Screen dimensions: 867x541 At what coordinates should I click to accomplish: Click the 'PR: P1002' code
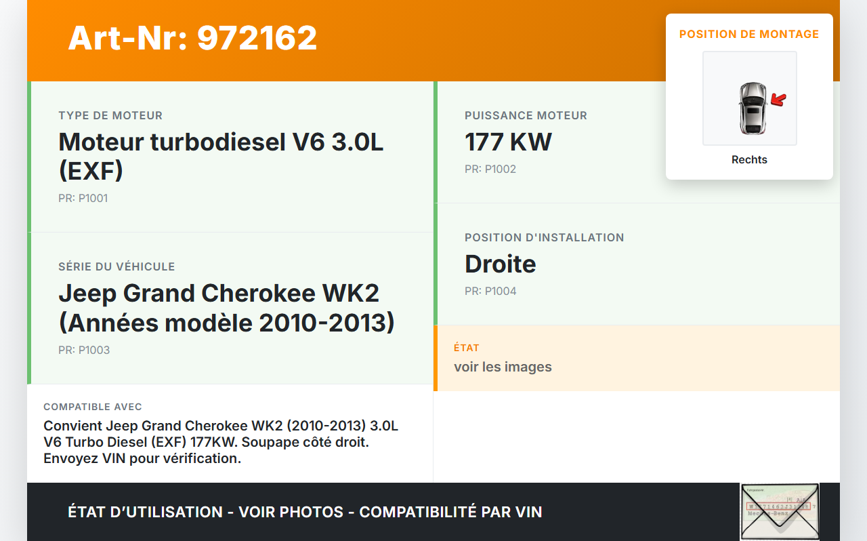click(490, 169)
